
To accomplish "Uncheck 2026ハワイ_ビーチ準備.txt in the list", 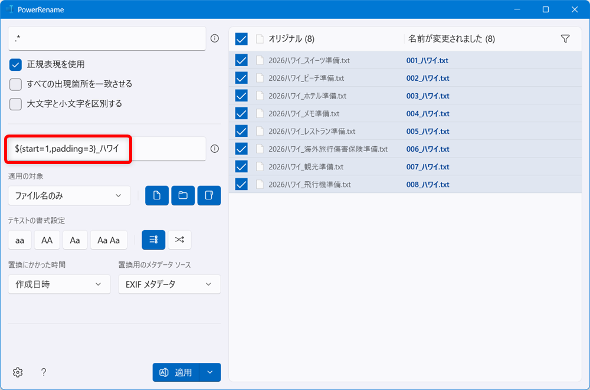I will point(241,78).
